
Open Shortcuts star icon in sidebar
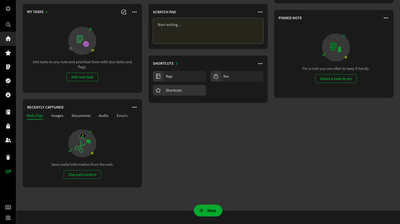point(8,53)
